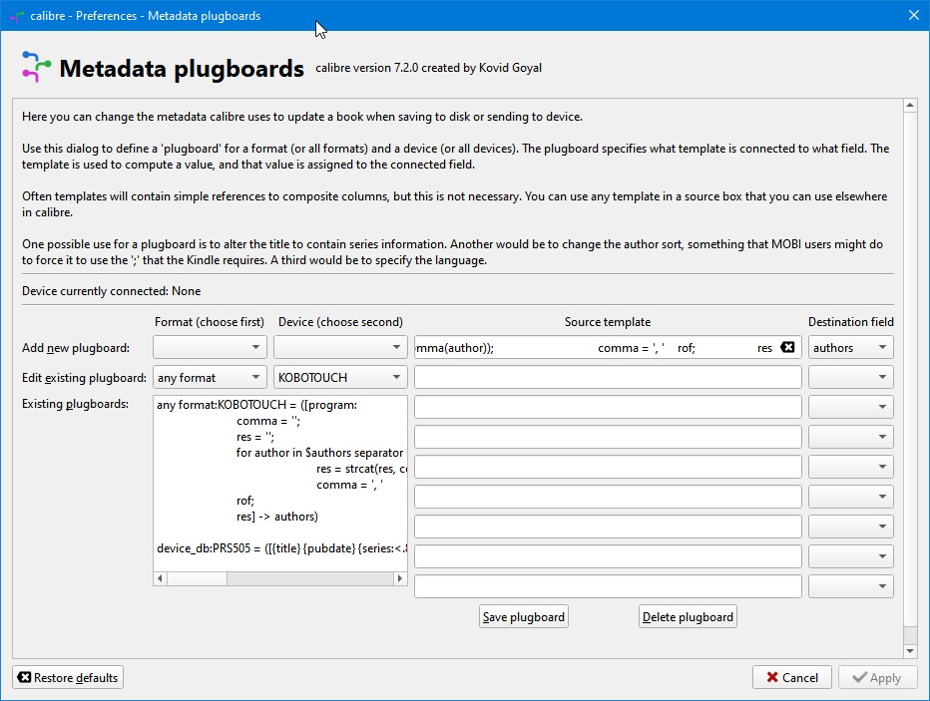Viewport: 930px width, 701px height.
Task: Click 'calibre version 7.2.0 created by Kovid Goyal' text
Action: [x=428, y=68]
